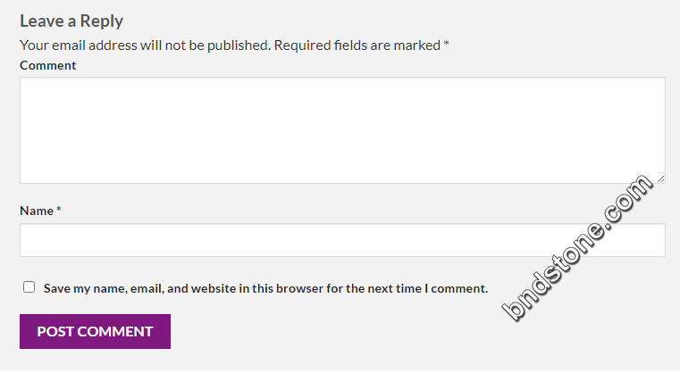
Task: Submit with the POST COMMENT button
Action: point(95,331)
